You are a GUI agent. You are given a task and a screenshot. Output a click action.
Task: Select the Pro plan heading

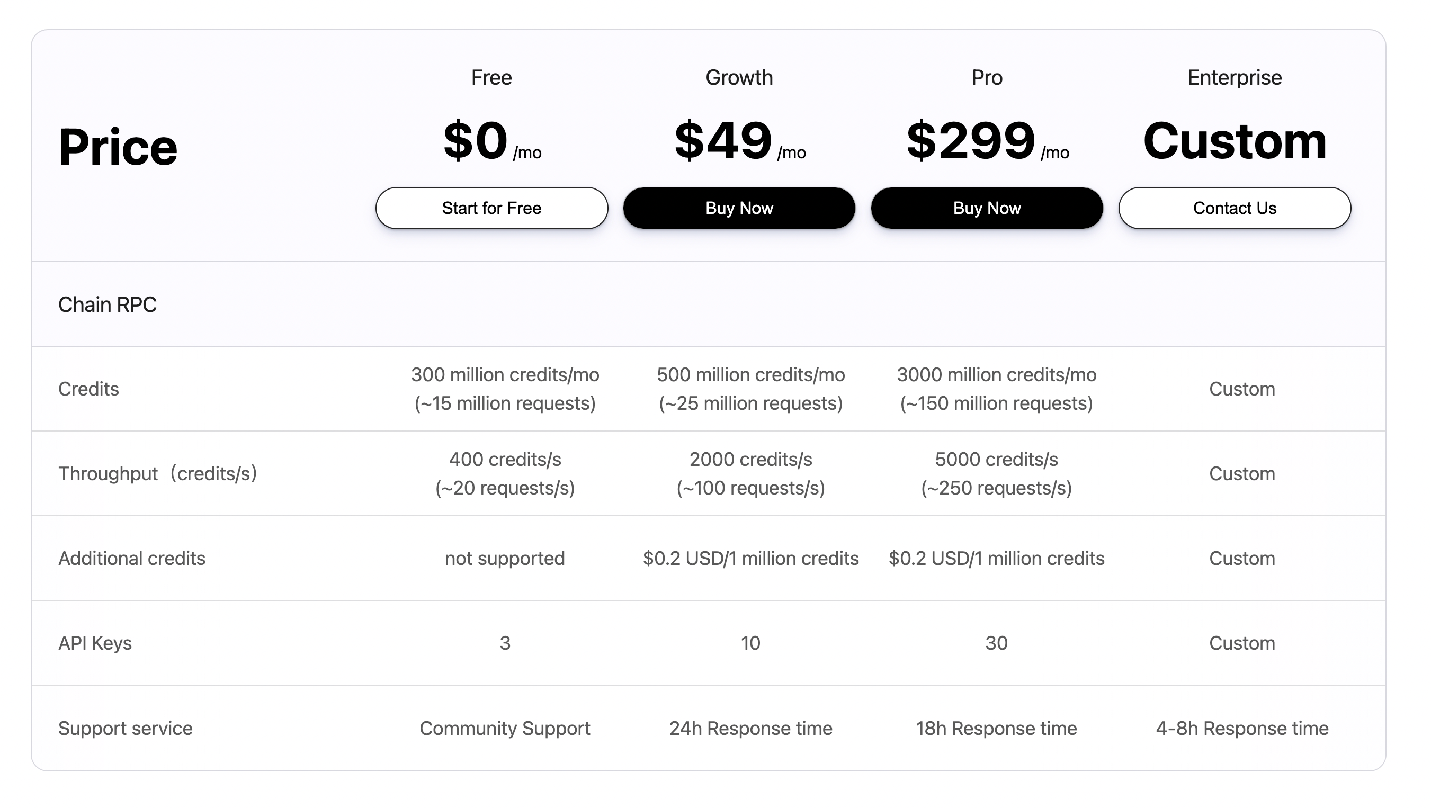(987, 78)
